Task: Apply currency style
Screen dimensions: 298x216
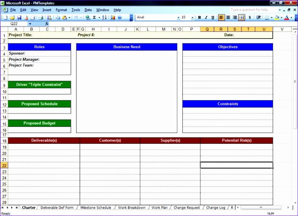Action: point(250,17)
